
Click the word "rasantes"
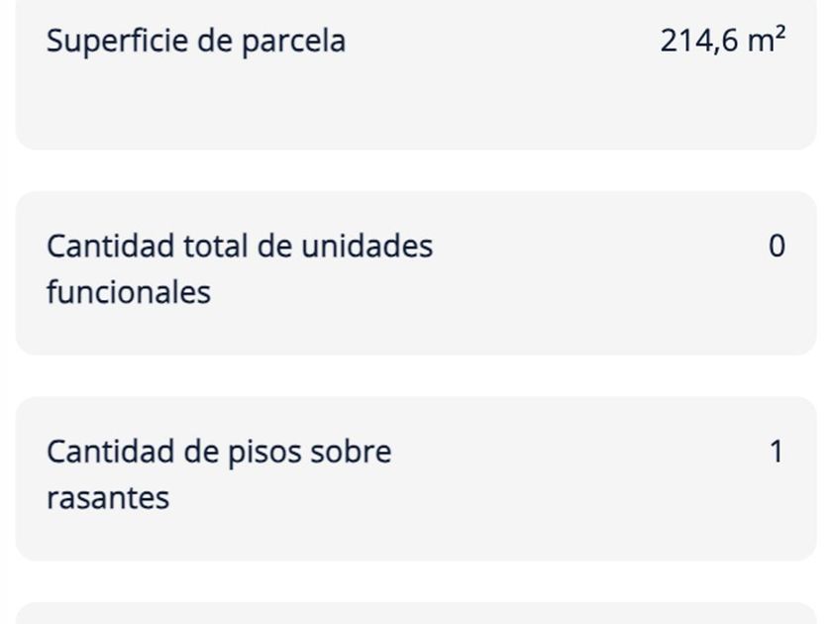pos(107,498)
